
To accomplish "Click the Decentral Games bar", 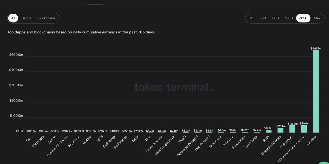I will (x=280, y=130).
